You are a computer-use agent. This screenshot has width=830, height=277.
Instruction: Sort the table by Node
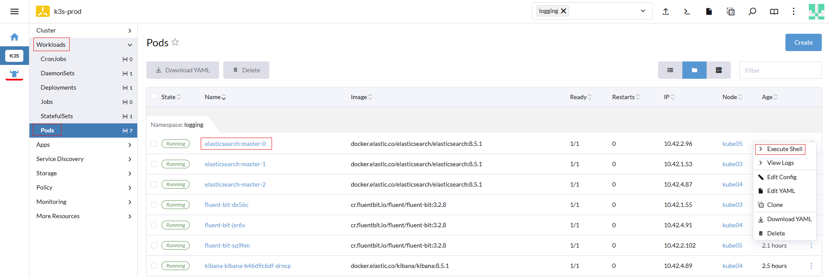coord(733,97)
